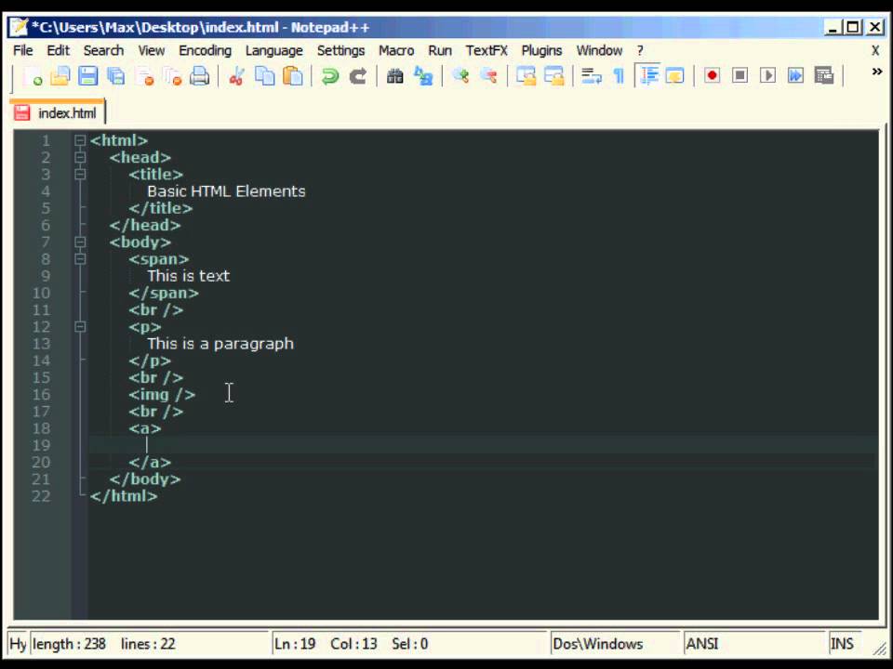Collapse the head fold marker on line 2
The width and height of the screenshot is (893, 669).
80,158
